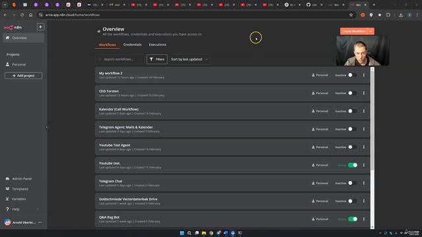Screen dimensions: 422x237
Task: Open the Sort by last updated dropdown
Action: tap(189, 59)
